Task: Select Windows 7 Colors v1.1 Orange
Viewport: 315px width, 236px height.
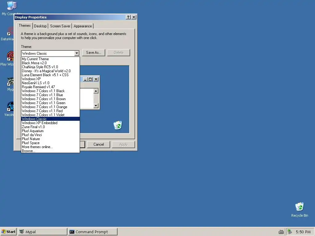Action: (x=50, y=107)
